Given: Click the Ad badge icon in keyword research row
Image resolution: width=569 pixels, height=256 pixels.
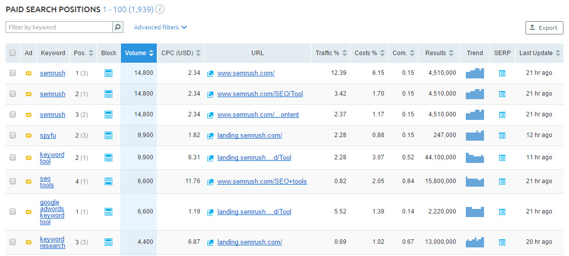Looking at the screenshot, I should (x=28, y=242).
